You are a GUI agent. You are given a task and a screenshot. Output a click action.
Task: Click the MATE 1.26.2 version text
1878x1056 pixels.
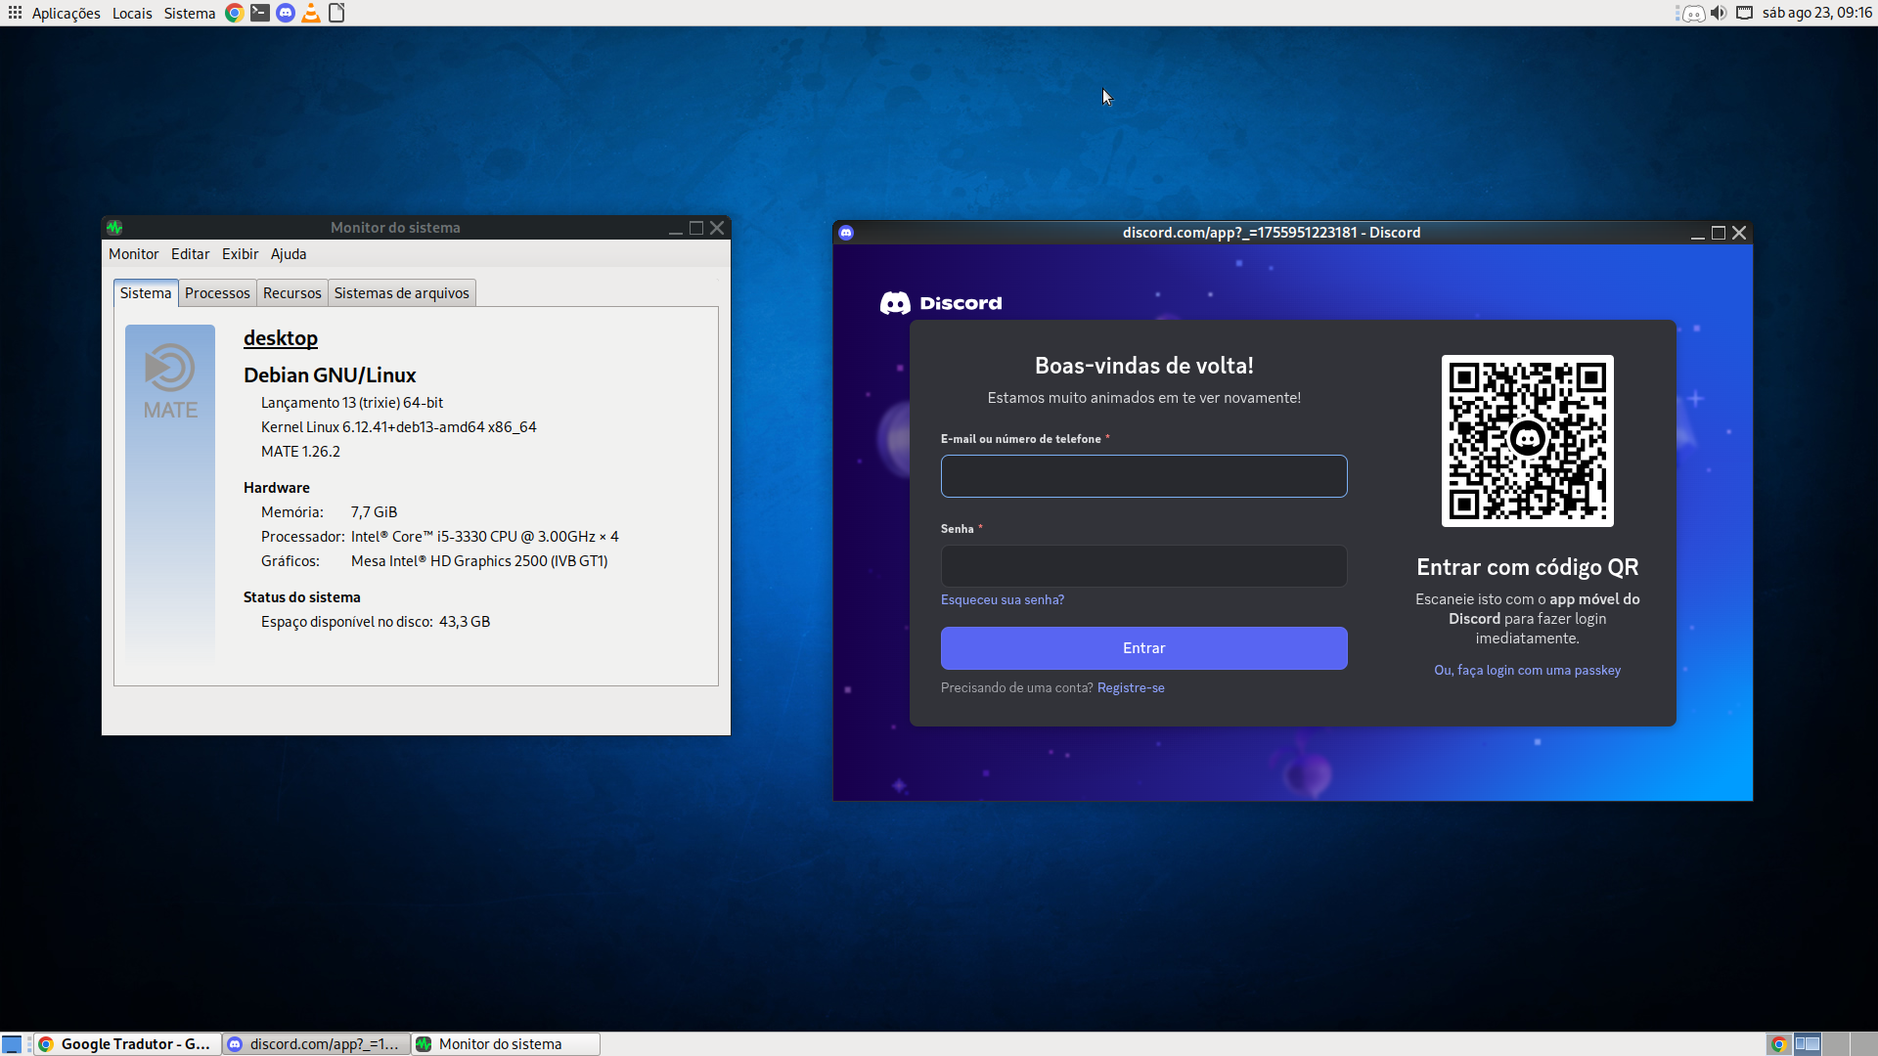tap(300, 452)
